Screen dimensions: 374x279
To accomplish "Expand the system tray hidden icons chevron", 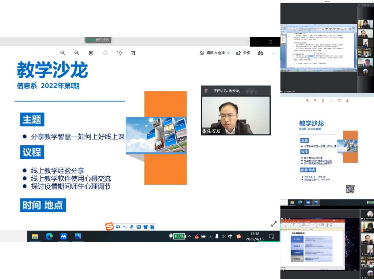I will click(x=190, y=236).
